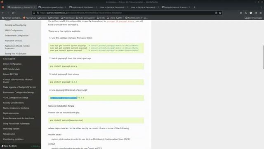This screenshot has height=149, width=264.
Task: Open Environment Configuration in sidebar
Action: point(16,36)
